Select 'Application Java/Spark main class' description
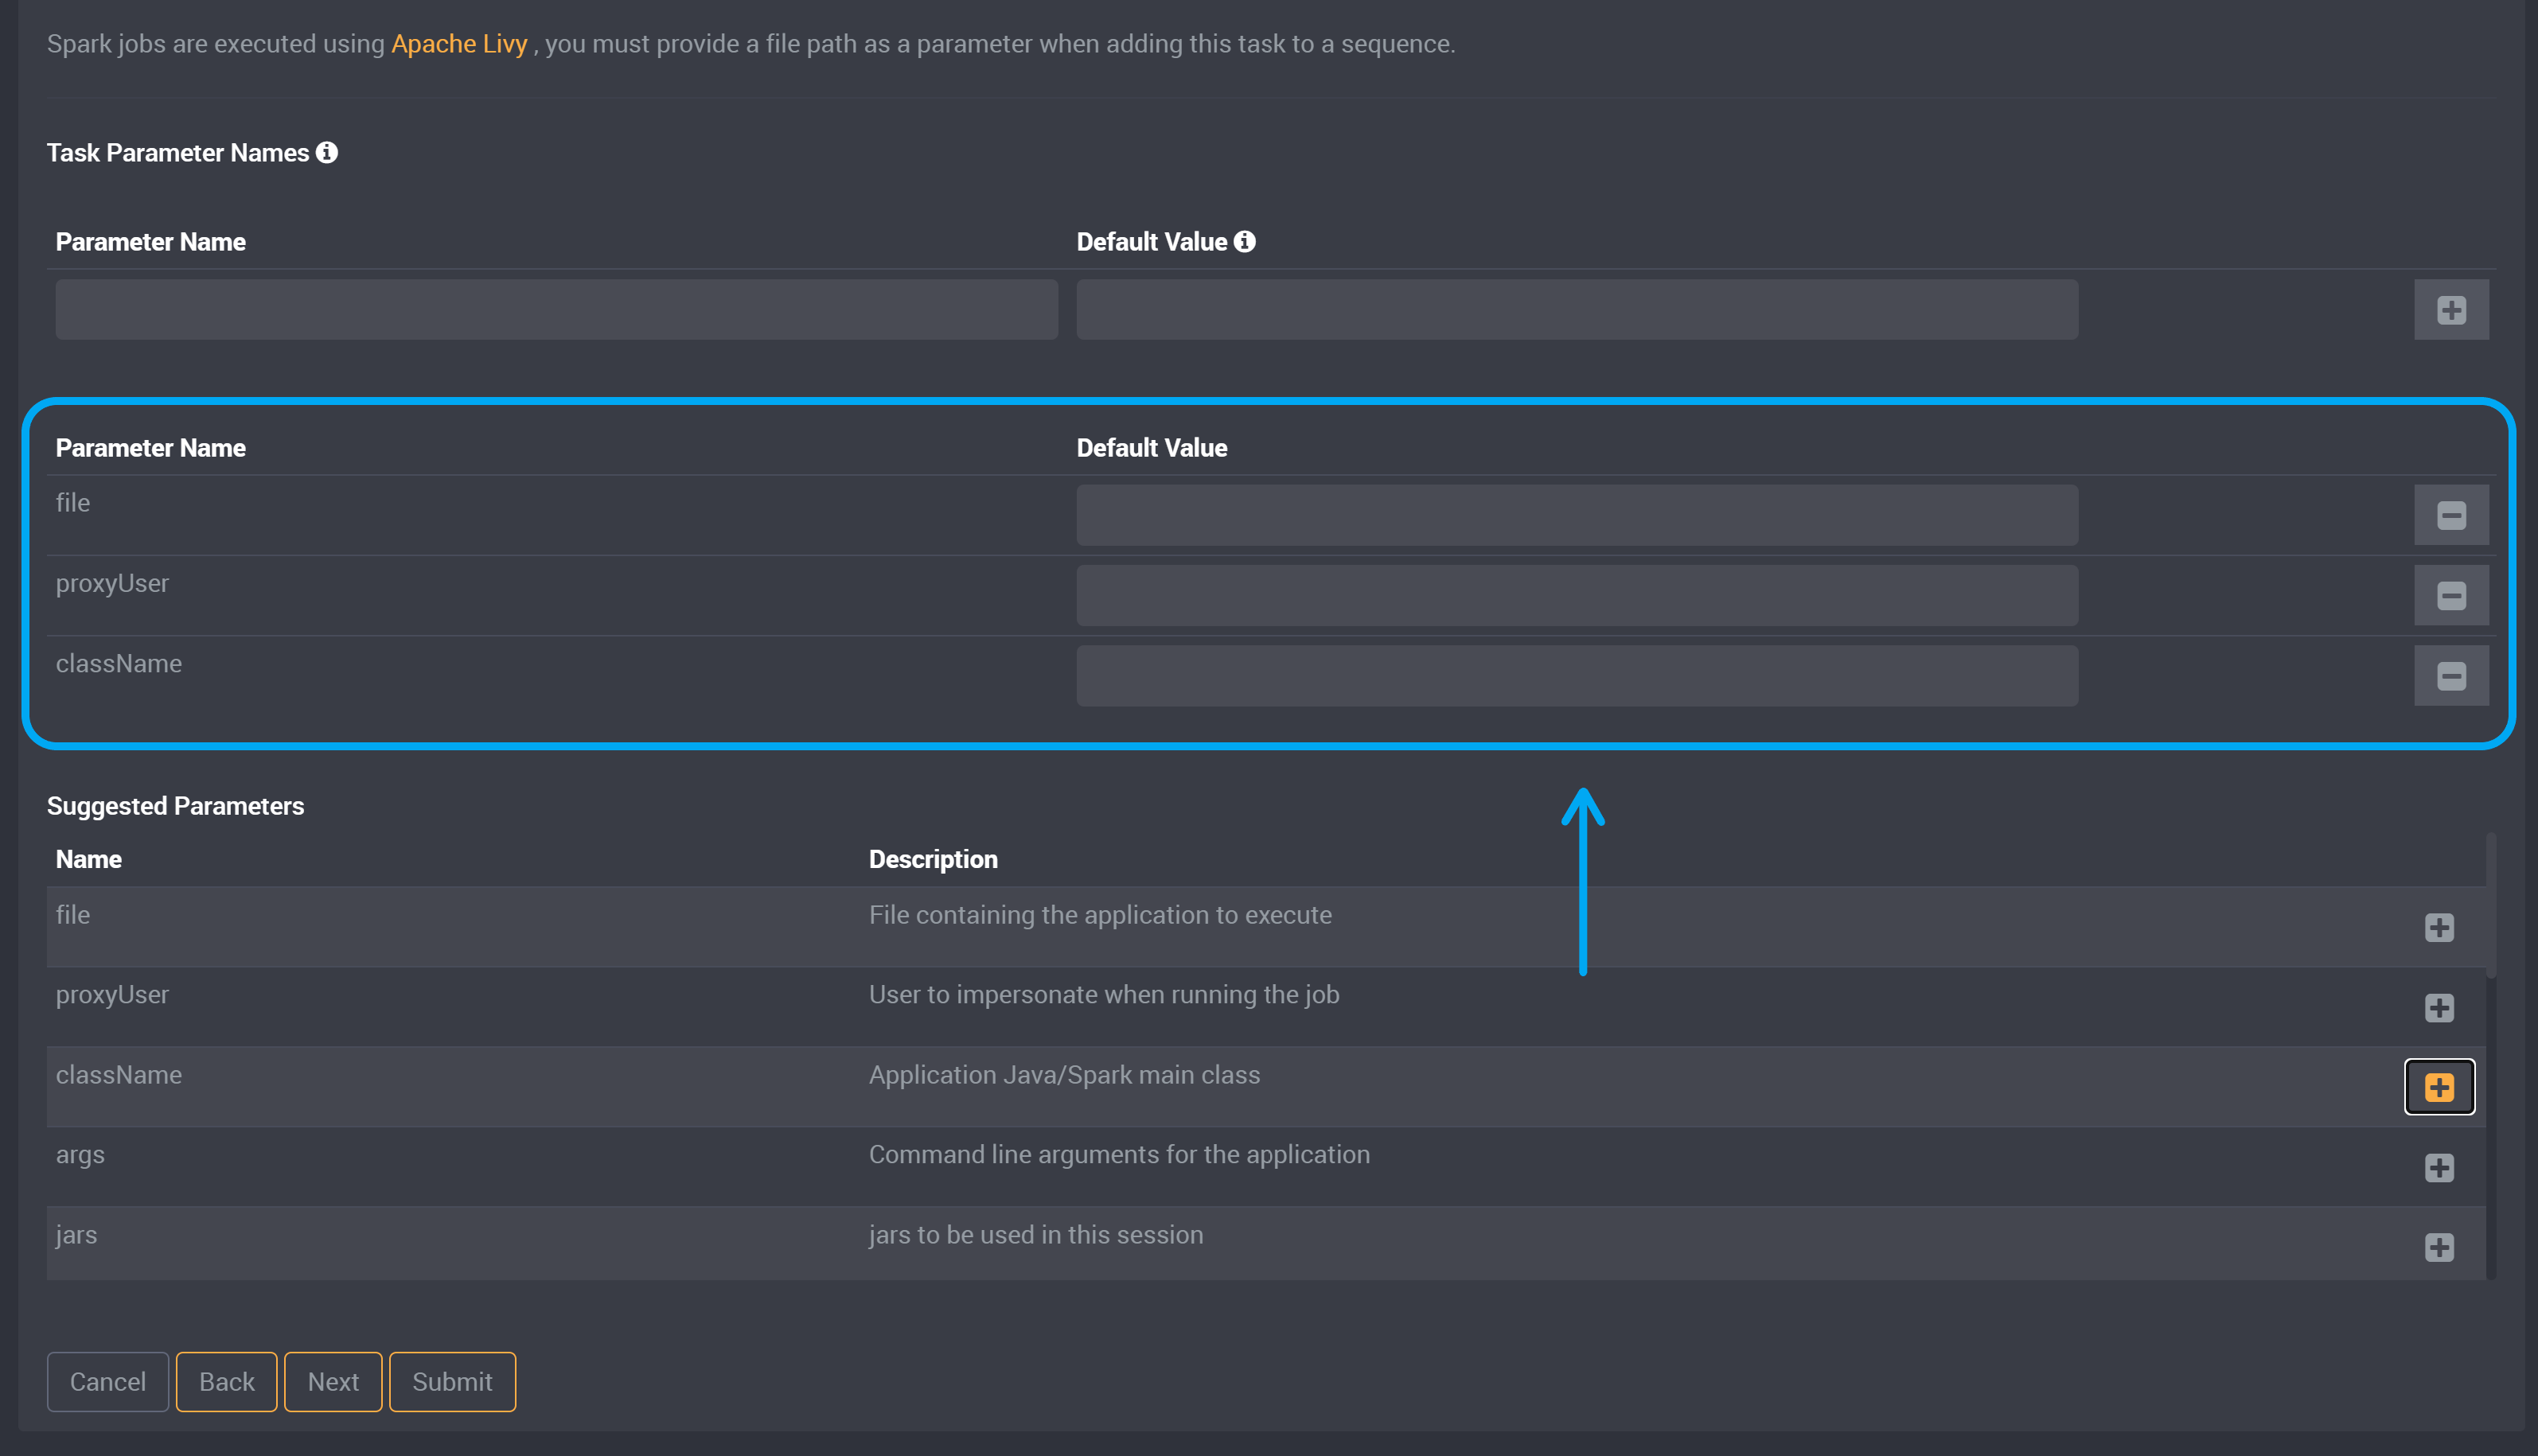Image resolution: width=2538 pixels, height=1456 pixels. pyautogui.click(x=1064, y=1075)
